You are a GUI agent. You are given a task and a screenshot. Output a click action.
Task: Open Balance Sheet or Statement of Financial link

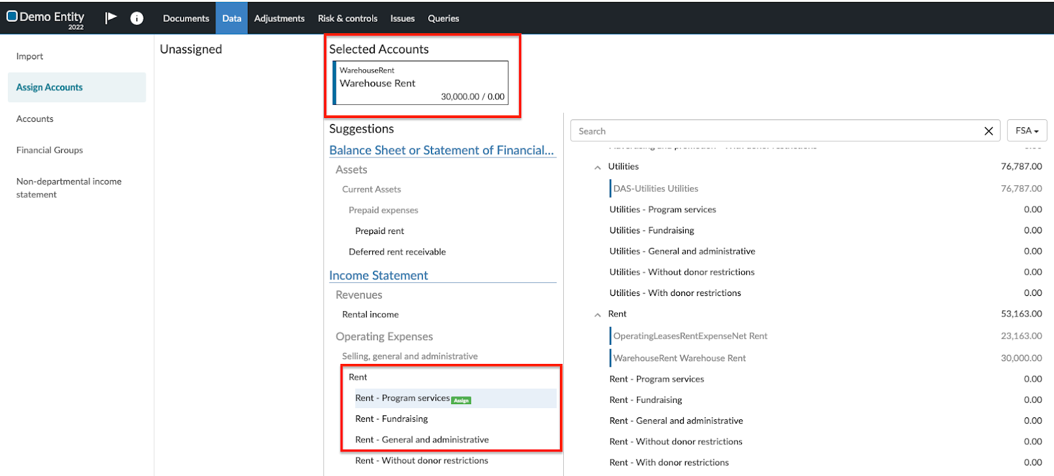point(441,150)
